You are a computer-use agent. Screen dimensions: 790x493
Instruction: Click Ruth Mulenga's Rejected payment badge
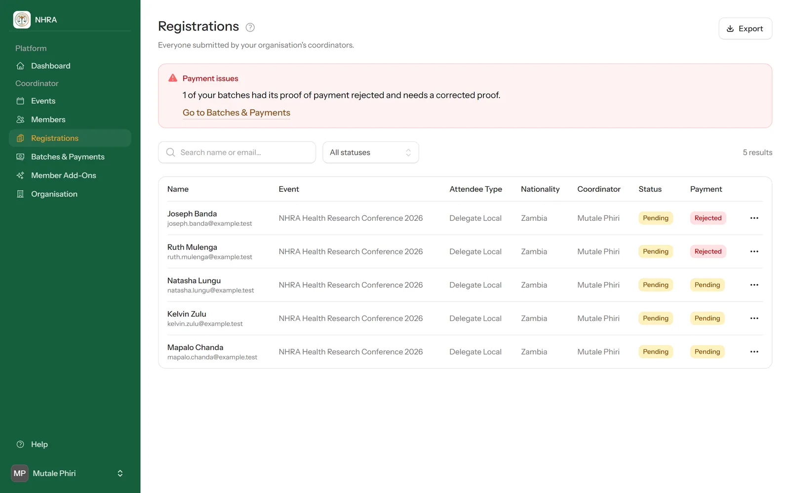708,251
